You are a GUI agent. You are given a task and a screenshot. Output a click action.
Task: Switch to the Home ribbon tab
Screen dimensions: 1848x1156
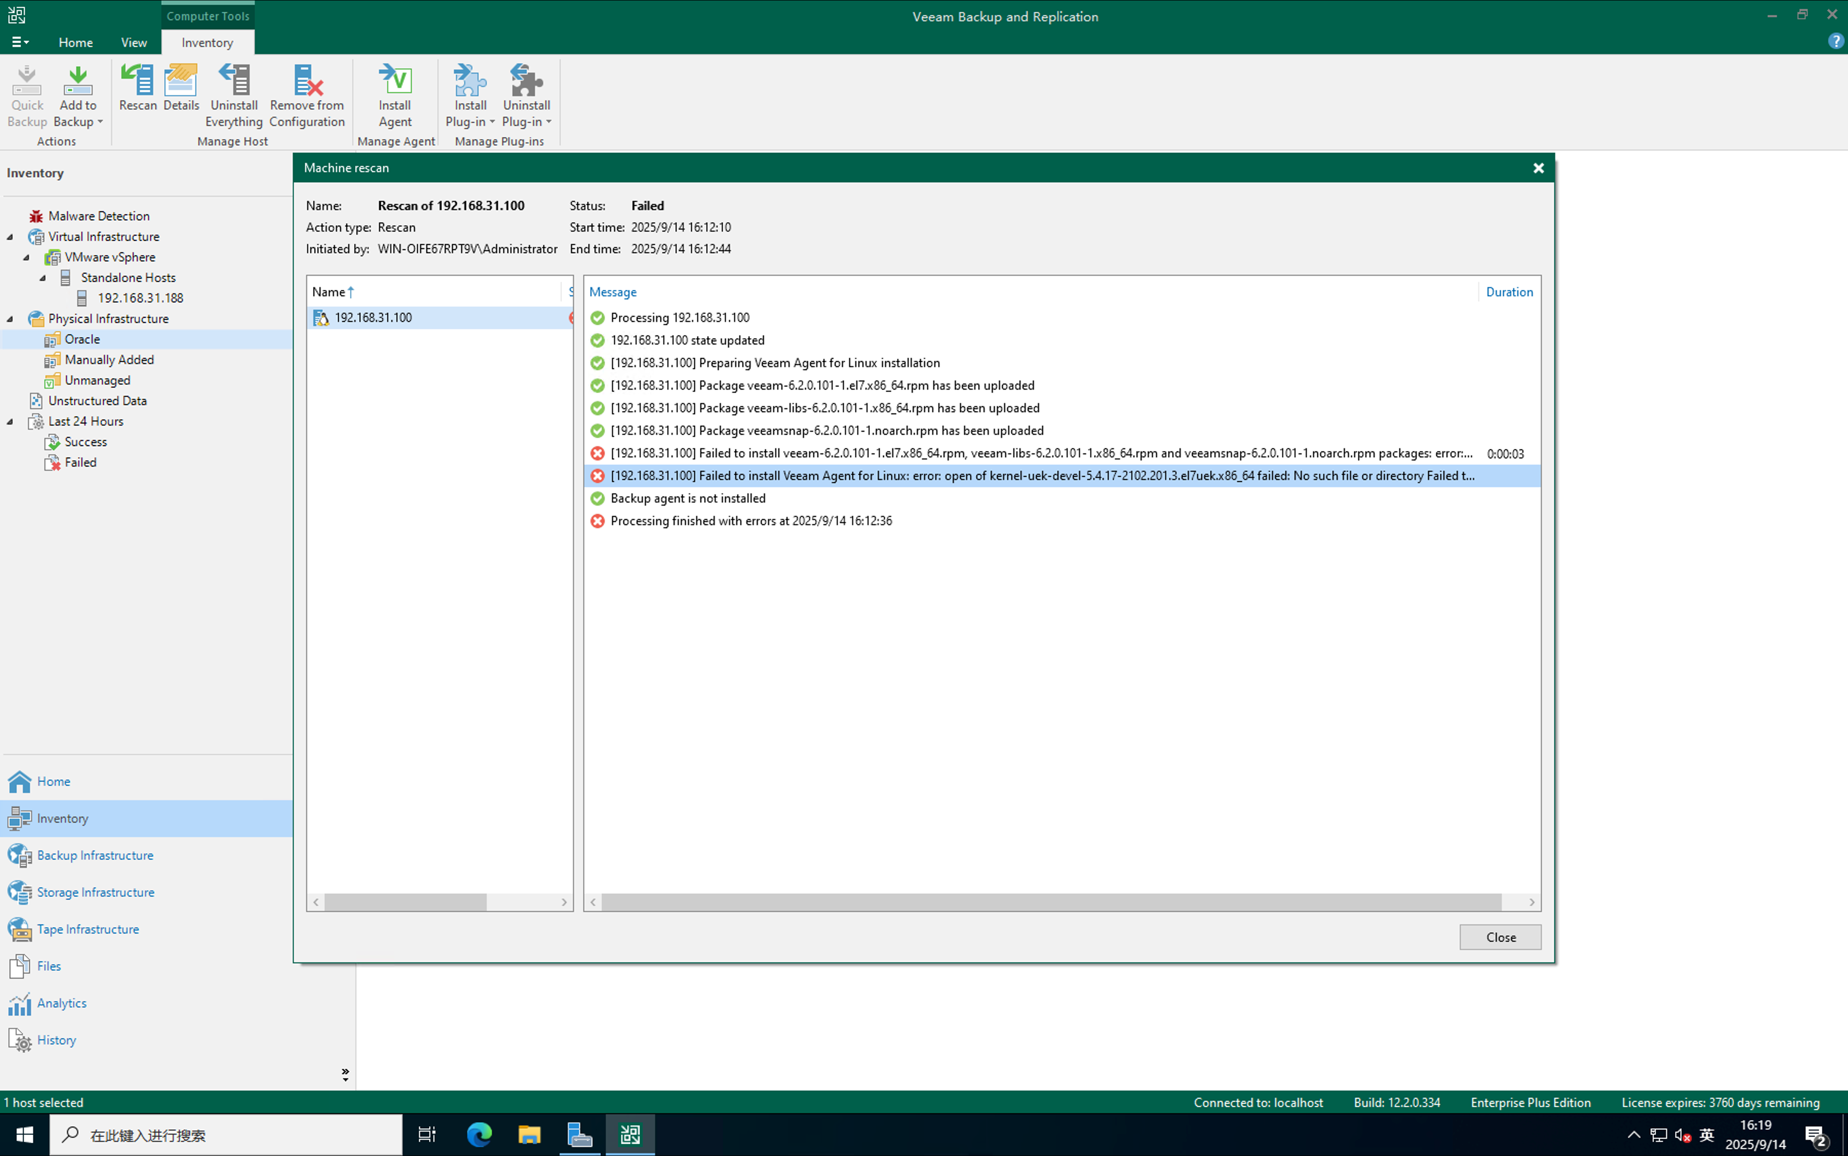pyautogui.click(x=75, y=43)
